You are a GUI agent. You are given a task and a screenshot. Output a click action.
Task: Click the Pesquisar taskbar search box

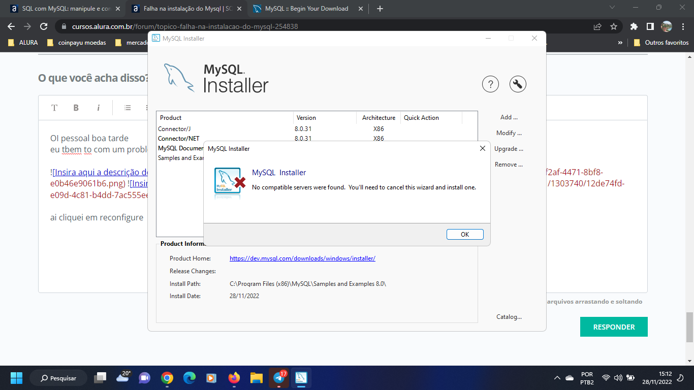[x=58, y=378]
